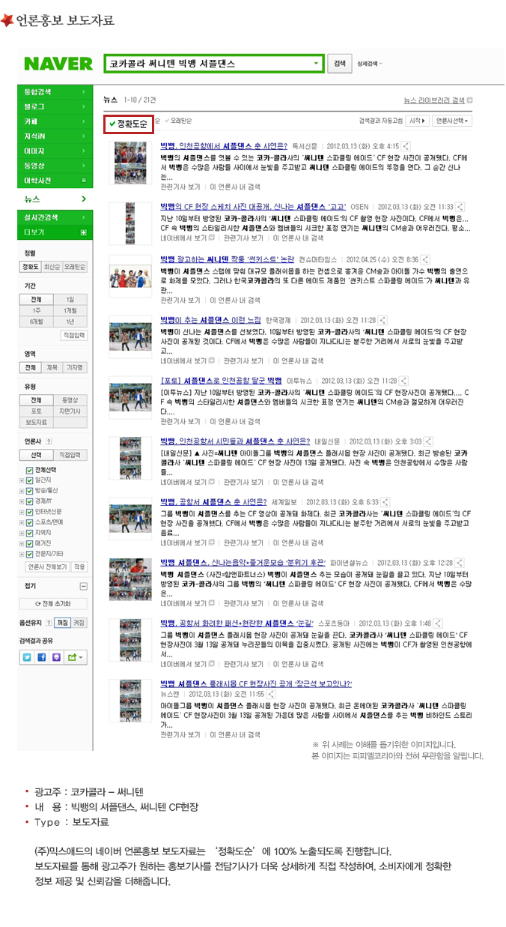This screenshot has width=506, height=927.
Task: Share the 독서신문 article via share icon
Action: [x=406, y=146]
